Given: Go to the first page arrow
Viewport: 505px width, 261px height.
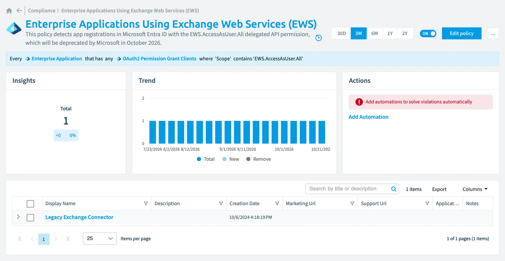Looking at the screenshot, I should click(x=20, y=239).
